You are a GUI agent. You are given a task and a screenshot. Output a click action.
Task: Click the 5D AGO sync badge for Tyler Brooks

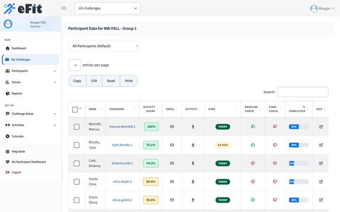[x=223, y=145]
